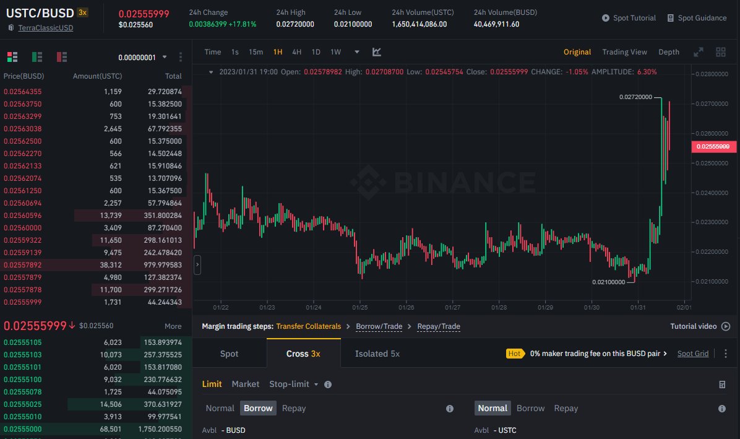This screenshot has width=740, height=439.
Task: Open the fee calculator icon
Action: click(x=722, y=385)
